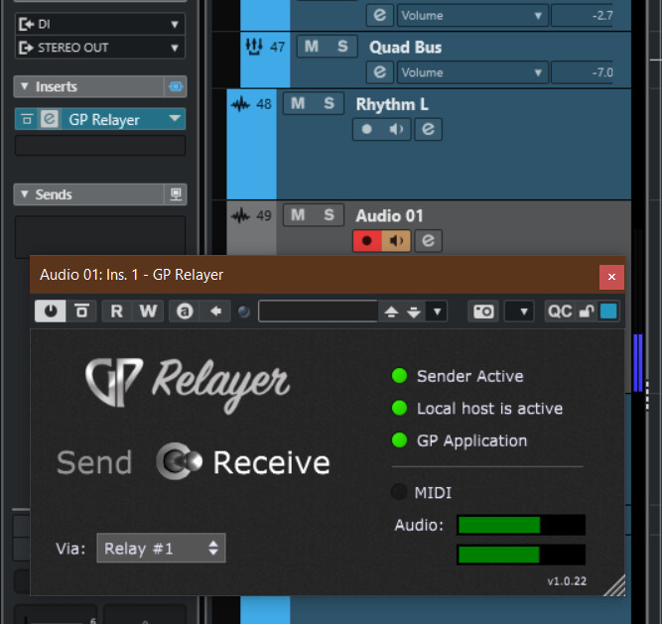Open the STEREO OUT routing dropdown

tap(99, 48)
